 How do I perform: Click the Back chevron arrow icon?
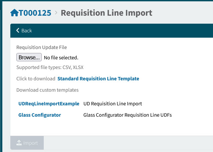[x=18, y=30]
